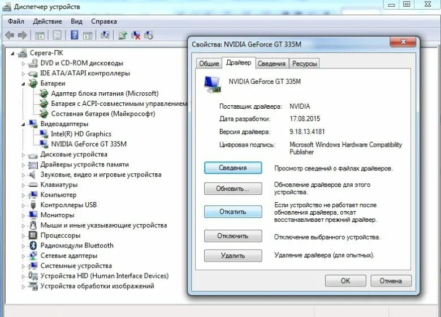Close the NVIDIA properties dialog

403,42
